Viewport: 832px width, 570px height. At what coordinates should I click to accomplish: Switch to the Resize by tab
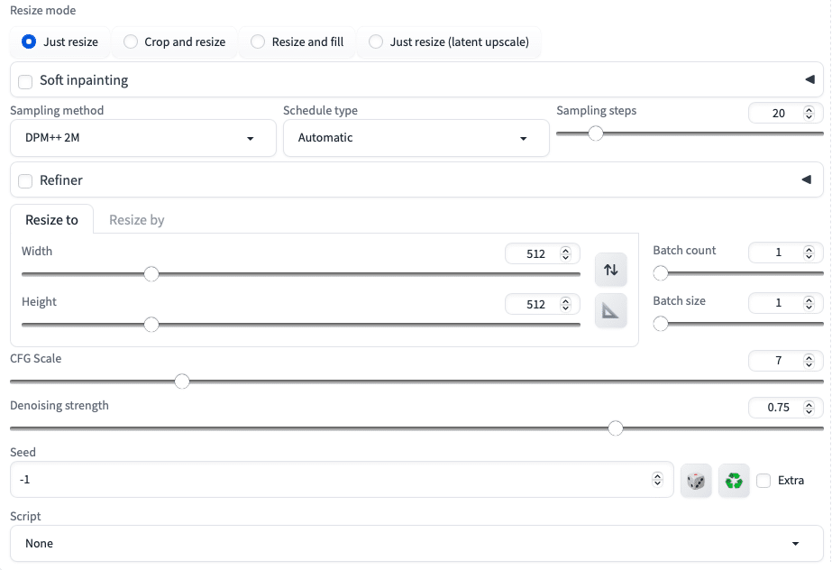[x=137, y=220]
